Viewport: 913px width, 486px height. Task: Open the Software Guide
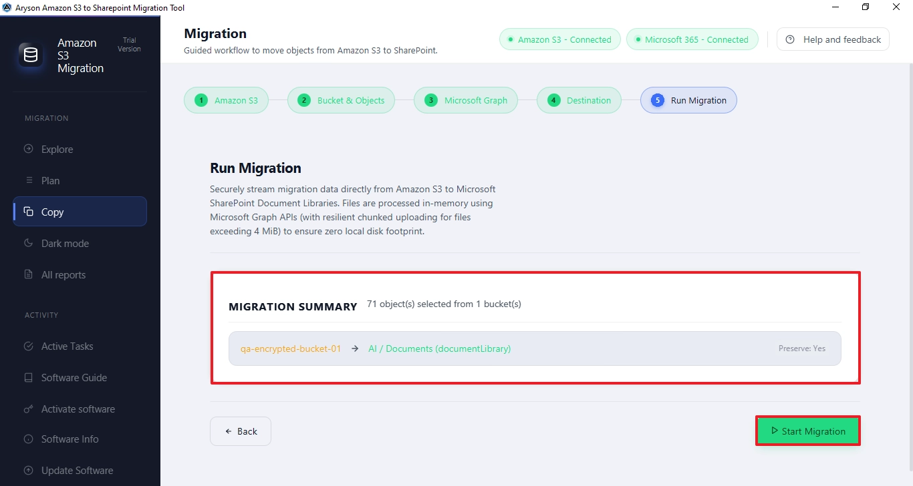80,378
